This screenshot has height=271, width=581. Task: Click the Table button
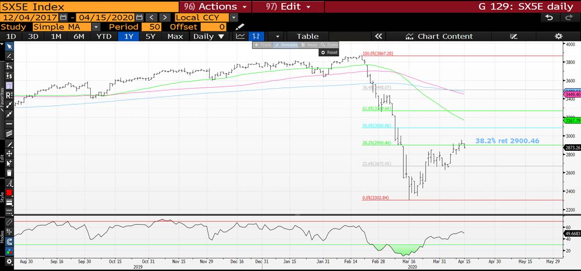pos(308,36)
